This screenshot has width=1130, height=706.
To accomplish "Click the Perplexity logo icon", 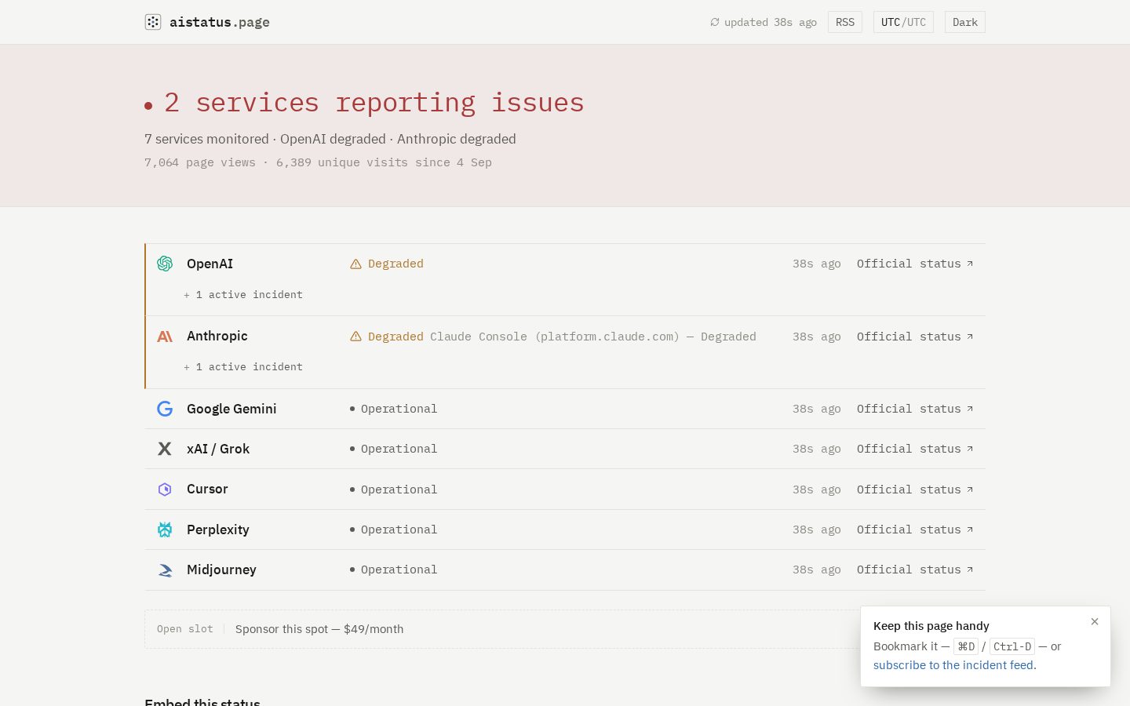I will tap(165, 529).
